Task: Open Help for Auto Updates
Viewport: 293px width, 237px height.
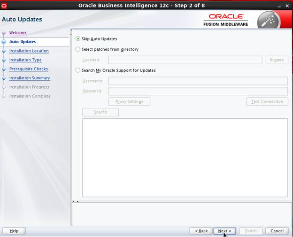Action: point(14,231)
